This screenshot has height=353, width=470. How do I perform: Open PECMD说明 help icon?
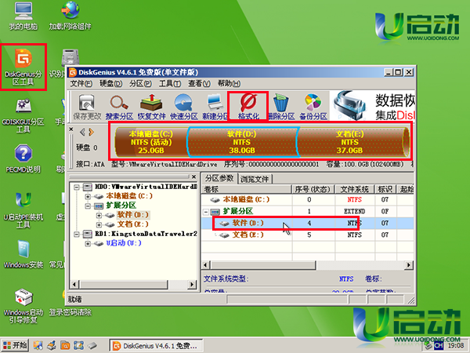(23, 158)
